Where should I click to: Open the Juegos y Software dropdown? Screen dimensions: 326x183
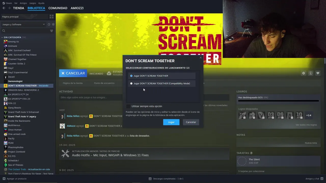[23, 24]
